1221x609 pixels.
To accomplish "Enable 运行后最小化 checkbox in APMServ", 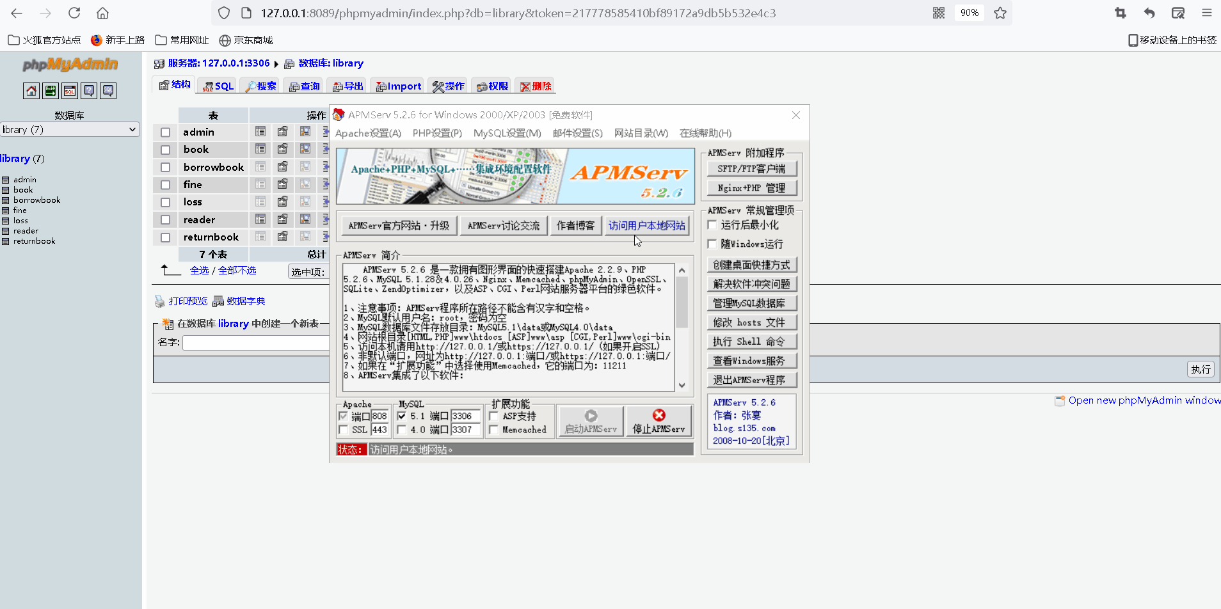I will point(712,225).
